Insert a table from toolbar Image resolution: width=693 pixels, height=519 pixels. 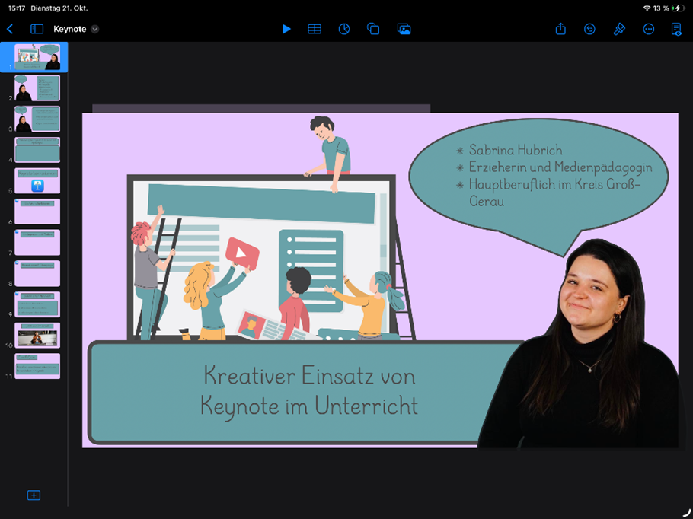(x=315, y=29)
